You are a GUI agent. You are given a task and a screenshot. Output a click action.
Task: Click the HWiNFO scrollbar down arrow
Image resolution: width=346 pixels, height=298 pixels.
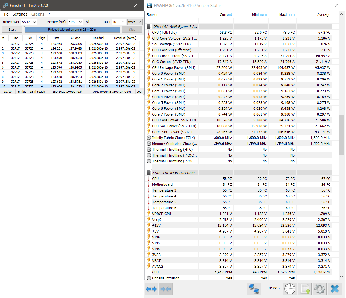point(342,277)
